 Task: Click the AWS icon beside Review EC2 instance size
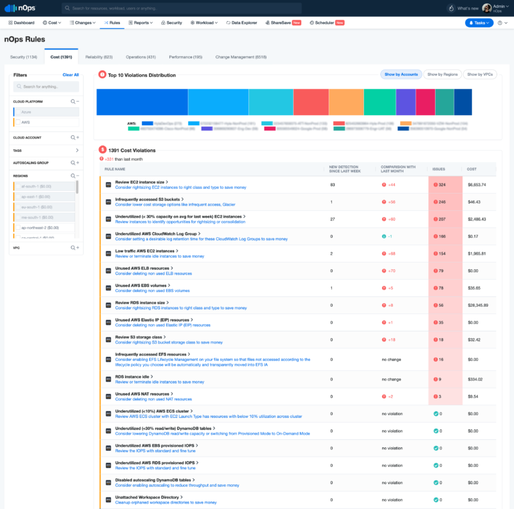click(x=108, y=184)
